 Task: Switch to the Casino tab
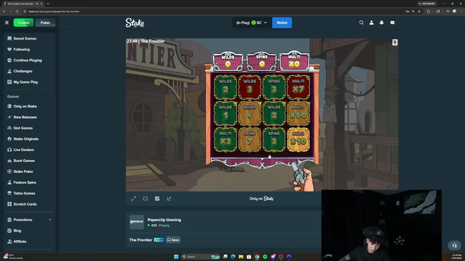(x=24, y=22)
